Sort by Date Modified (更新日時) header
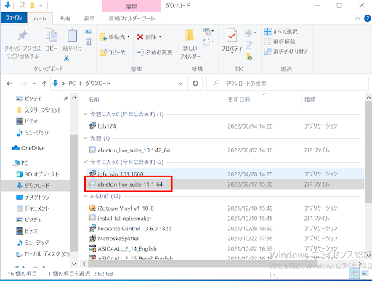The image size is (372, 281). click(x=239, y=99)
